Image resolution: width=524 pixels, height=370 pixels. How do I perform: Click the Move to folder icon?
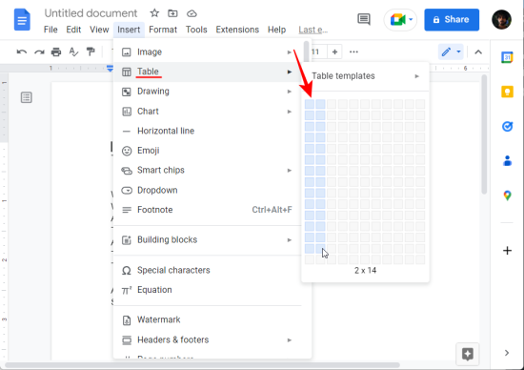pyautogui.click(x=172, y=13)
